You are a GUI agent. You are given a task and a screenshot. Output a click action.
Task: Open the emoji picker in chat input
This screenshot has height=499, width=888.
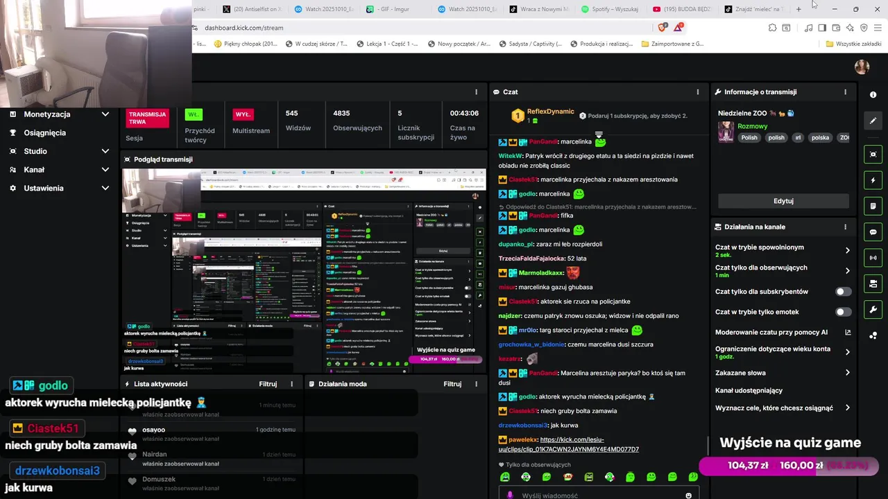click(x=688, y=495)
